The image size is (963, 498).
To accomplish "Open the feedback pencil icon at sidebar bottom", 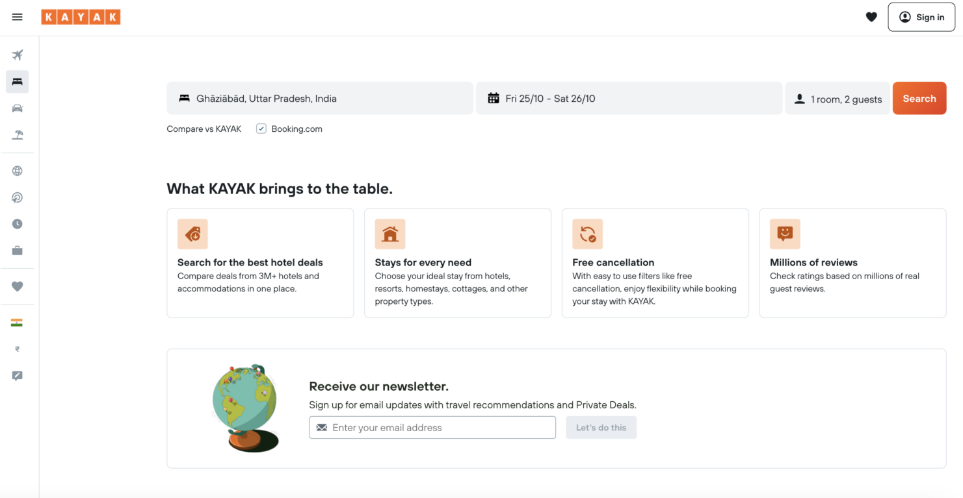I will pos(18,375).
